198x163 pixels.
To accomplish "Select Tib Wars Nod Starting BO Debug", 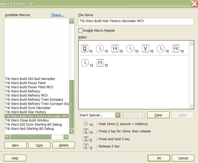I will pos(29,129).
